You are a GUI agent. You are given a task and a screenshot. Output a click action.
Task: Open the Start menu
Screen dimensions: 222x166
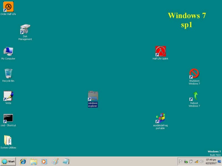8,161
